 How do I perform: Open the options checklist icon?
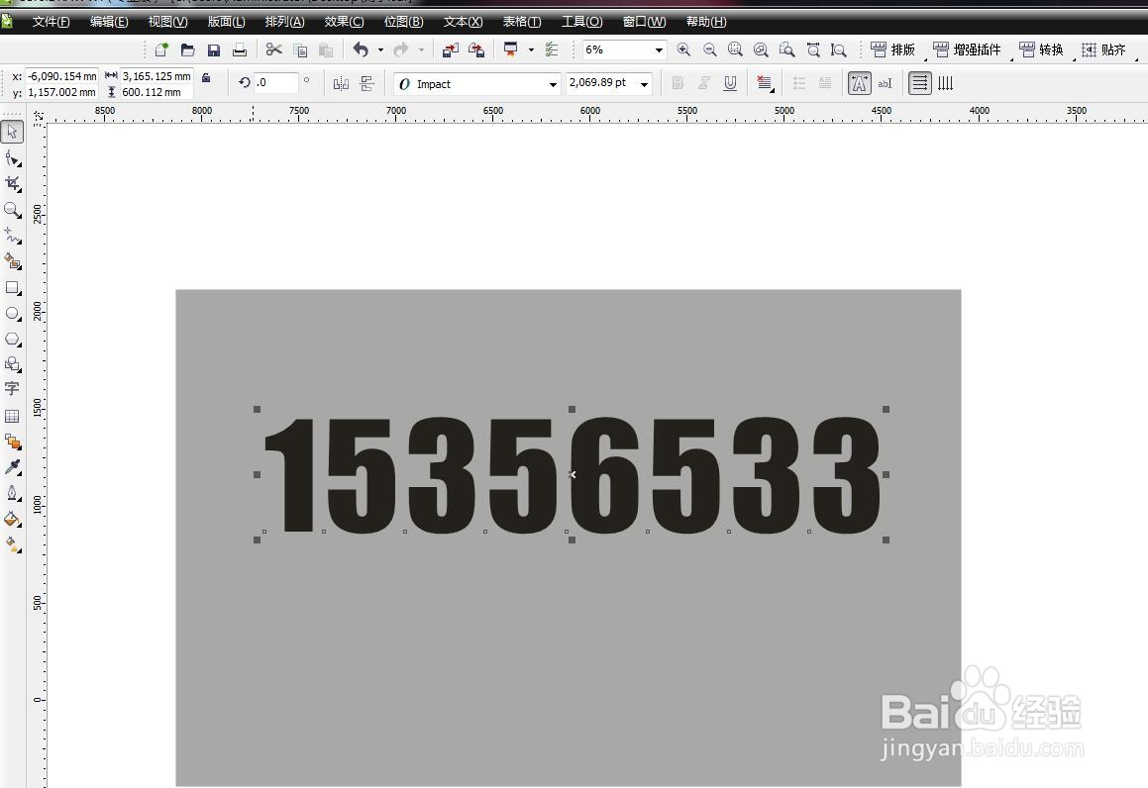tap(552, 49)
